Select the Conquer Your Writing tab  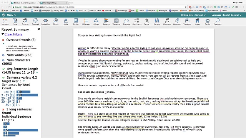coord(25,3)
